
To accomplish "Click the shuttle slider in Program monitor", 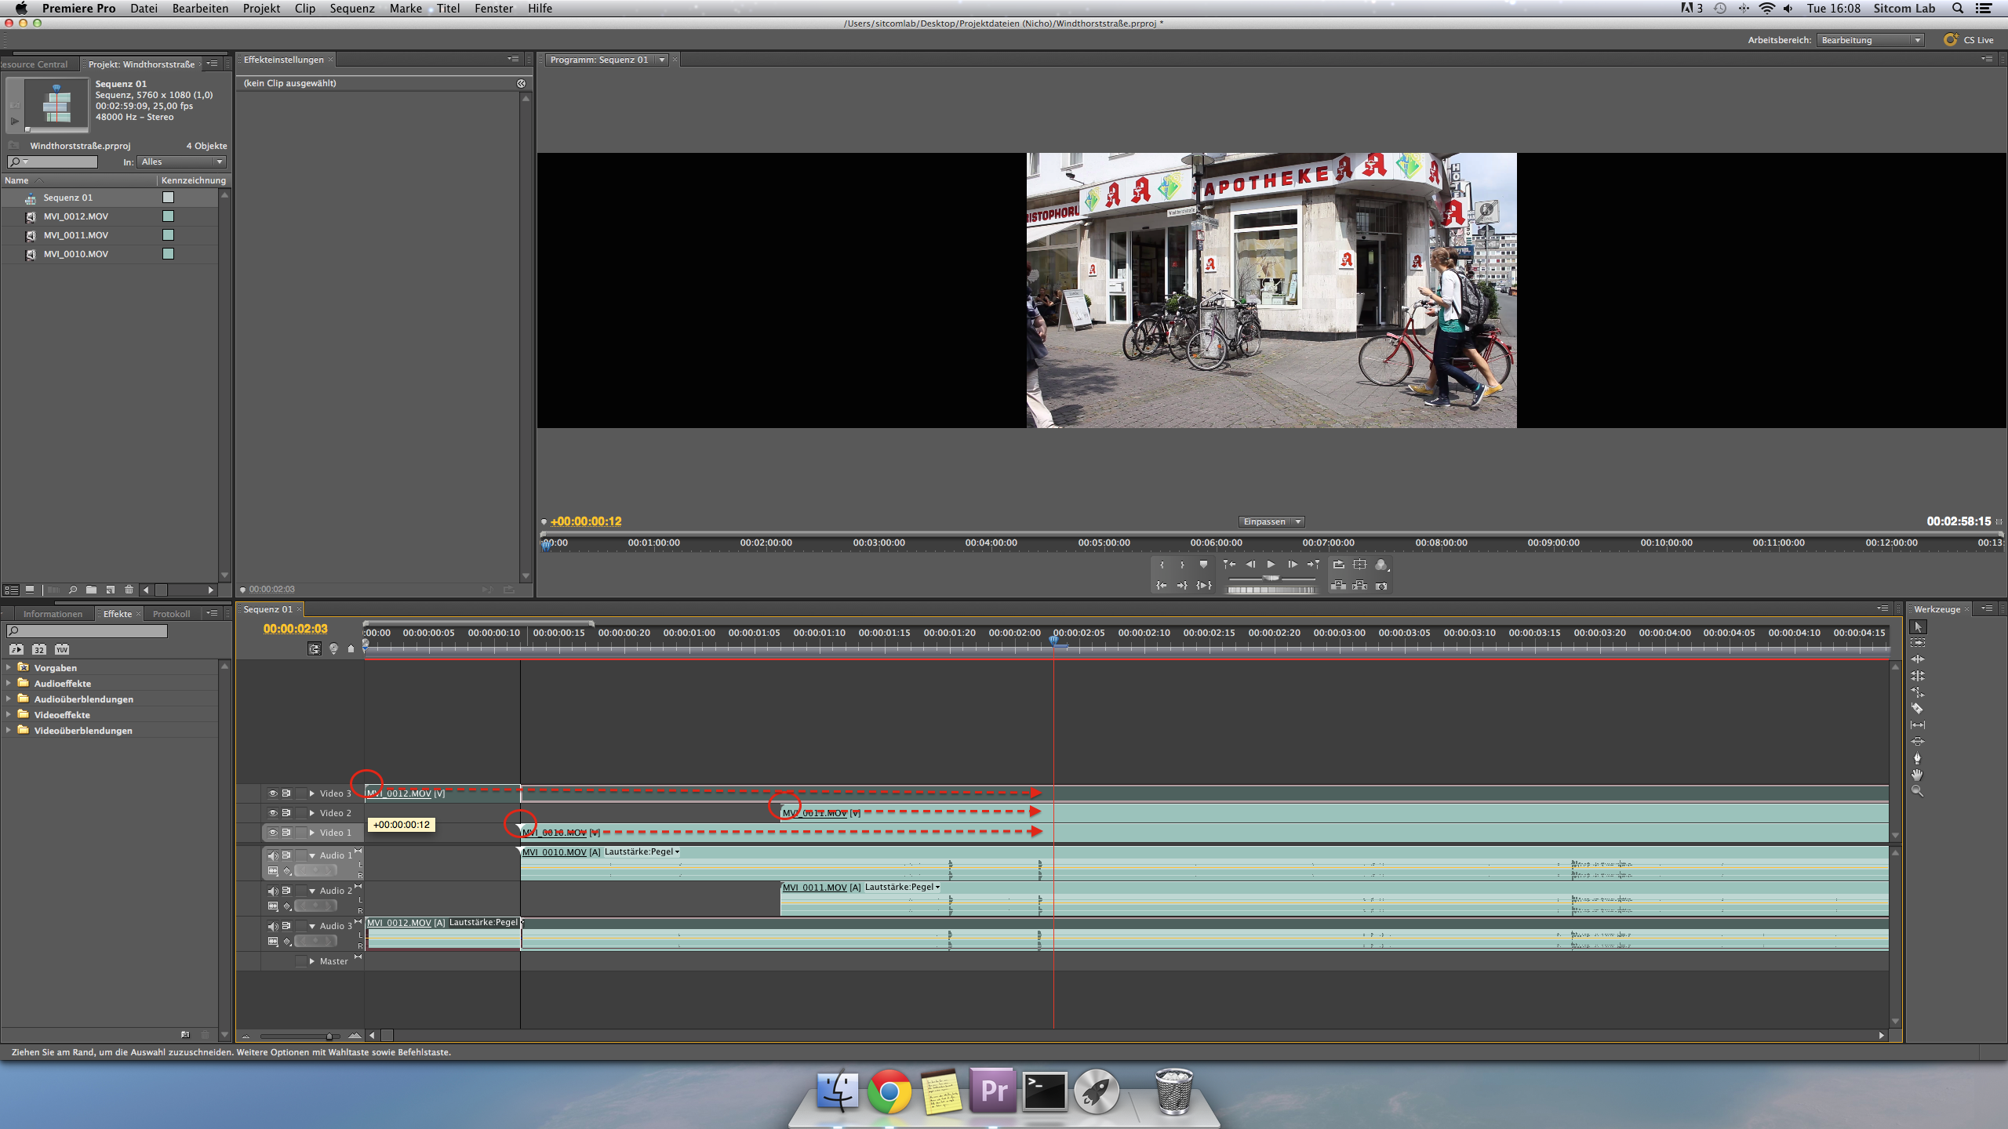I will [x=1271, y=578].
